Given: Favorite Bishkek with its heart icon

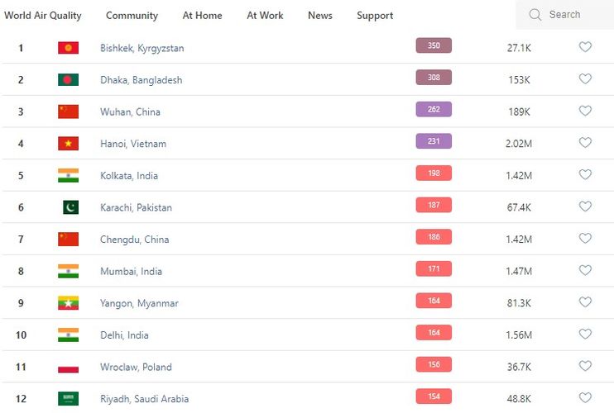Looking at the screenshot, I should pos(585,47).
